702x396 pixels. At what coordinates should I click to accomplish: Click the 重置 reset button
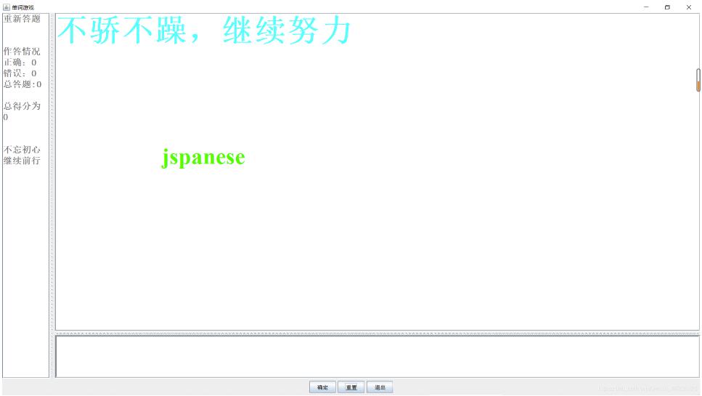[x=351, y=387]
